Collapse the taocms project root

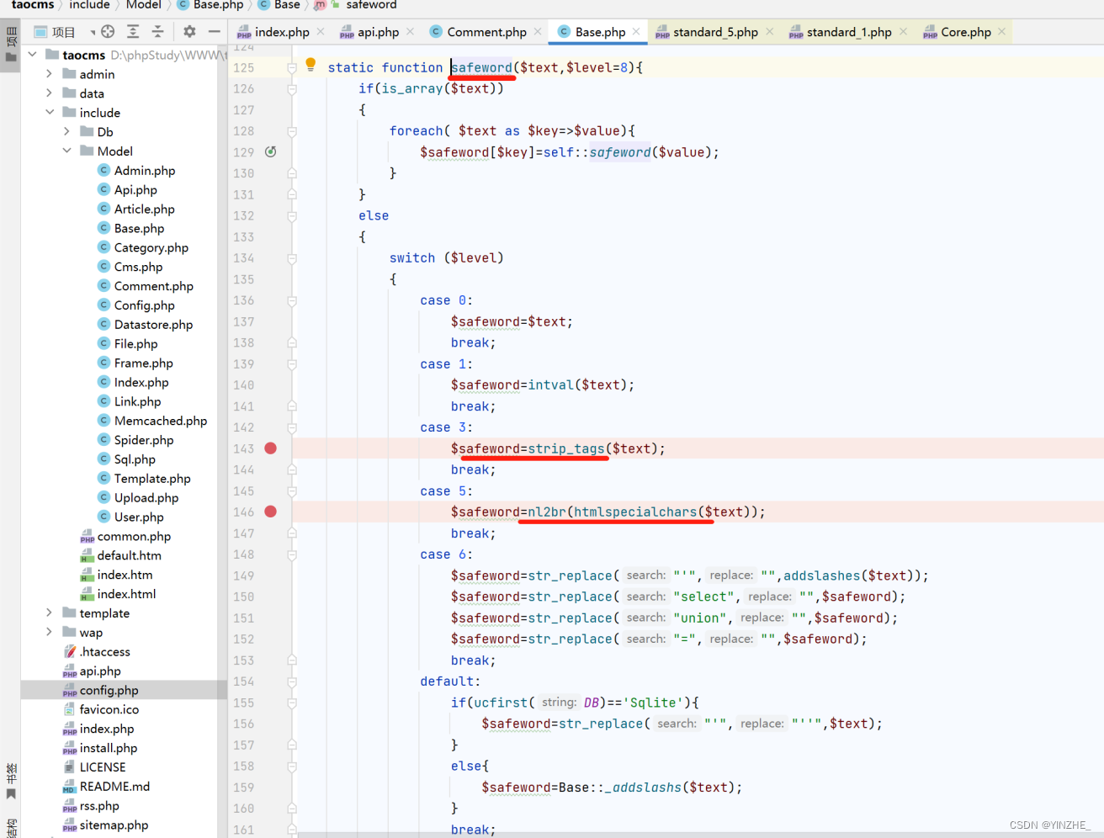(33, 55)
